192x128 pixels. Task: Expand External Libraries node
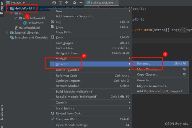coord(7,33)
